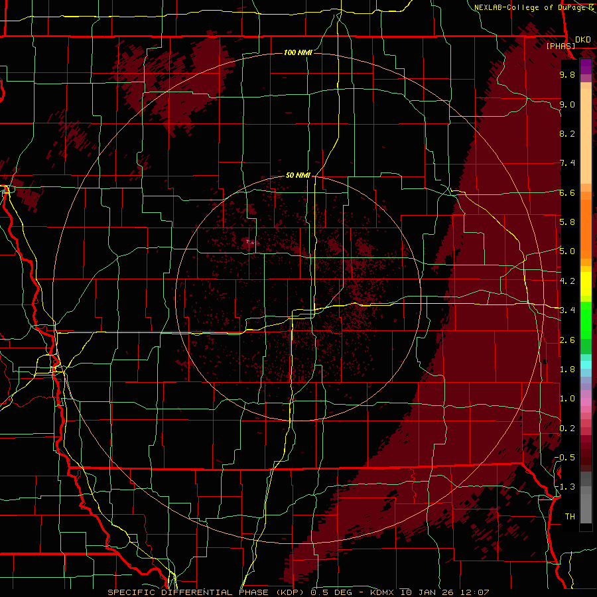Screen dimensions: 597x597
Task: Click the DKD label above the color scale
Action: (582, 40)
